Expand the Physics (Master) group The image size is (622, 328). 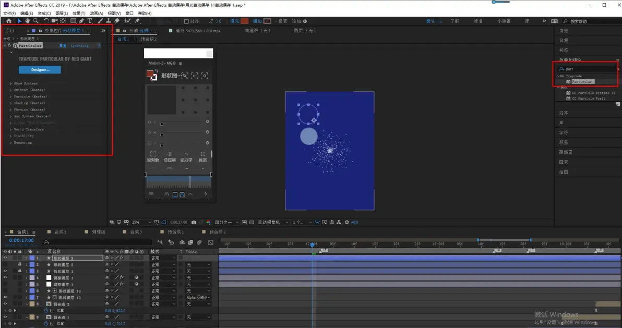click(11, 110)
